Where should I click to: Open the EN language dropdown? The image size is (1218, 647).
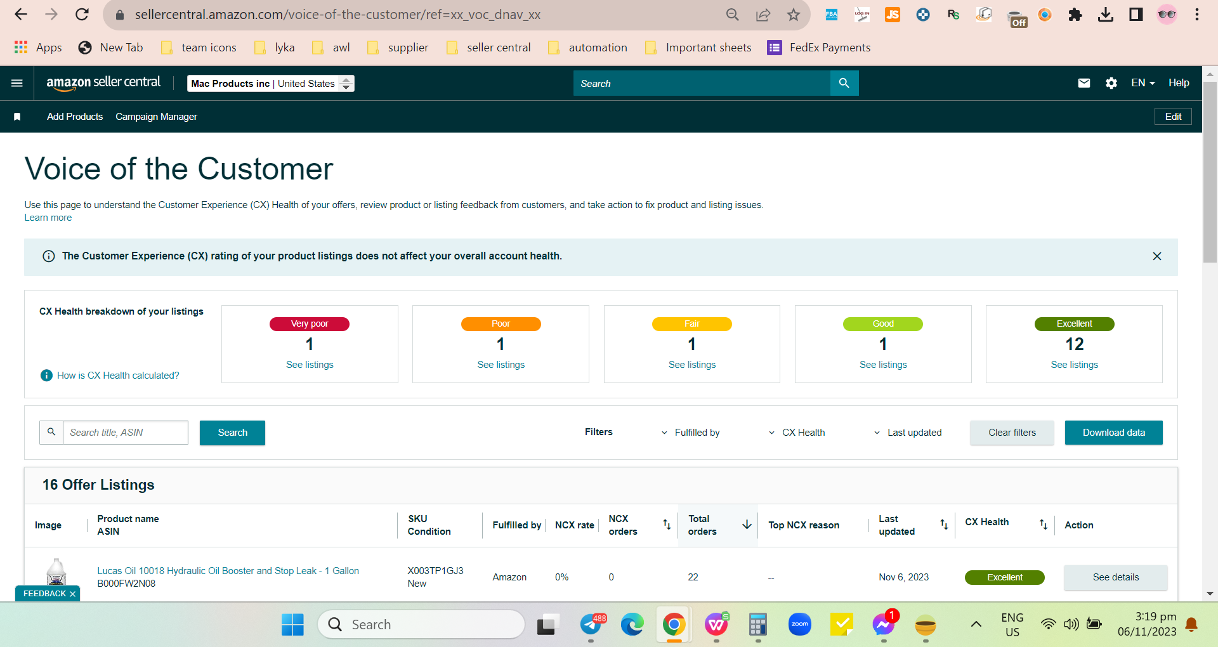click(x=1143, y=83)
